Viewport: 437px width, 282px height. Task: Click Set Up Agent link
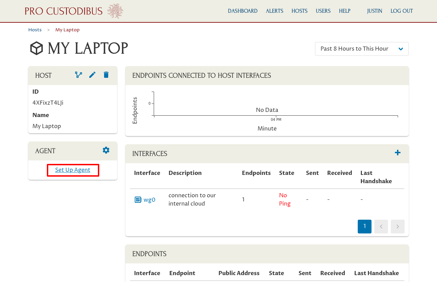click(x=73, y=170)
